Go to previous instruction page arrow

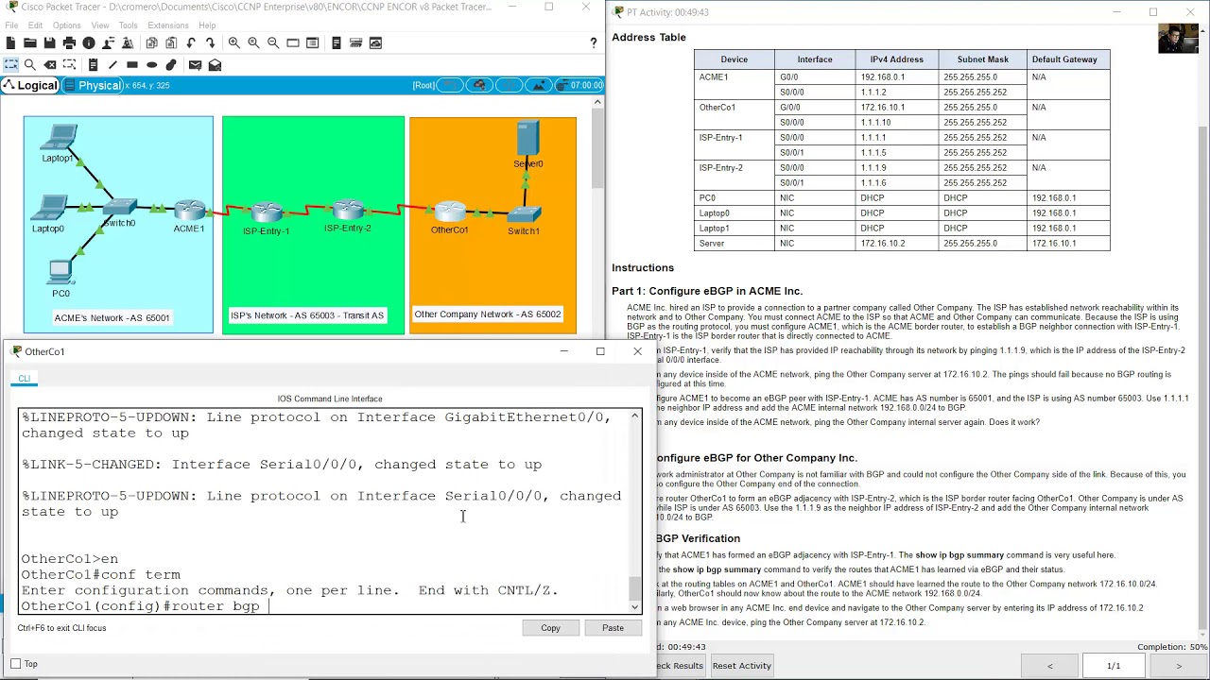point(1049,666)
